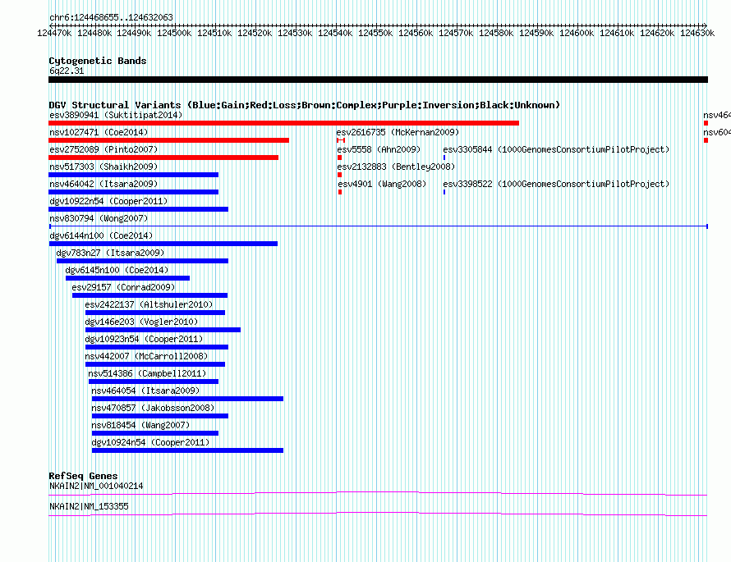Click the Cytogenetic Bands track title
This screenshot has height=562, width=731.
pos(98,61)
